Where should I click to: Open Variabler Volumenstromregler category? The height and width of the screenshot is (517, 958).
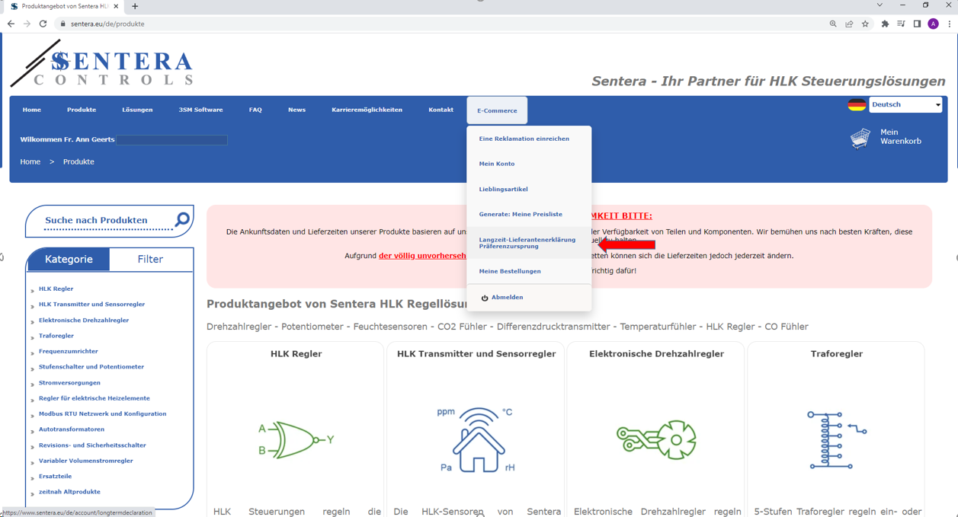85,461
